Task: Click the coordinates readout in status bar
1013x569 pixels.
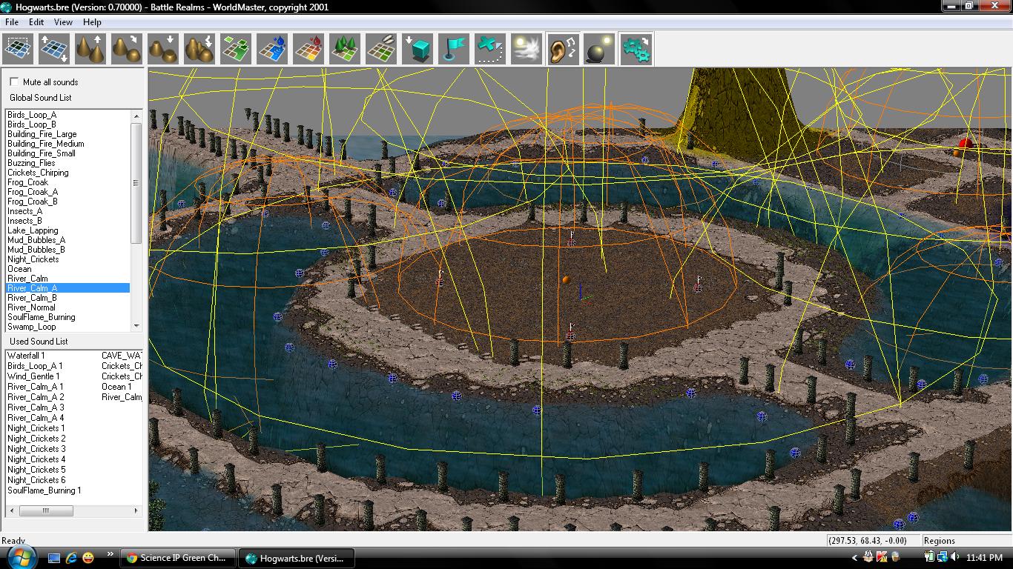Action: point(872,541)
